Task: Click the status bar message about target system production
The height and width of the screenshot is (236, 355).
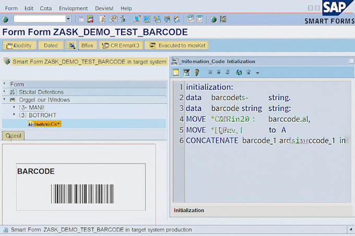Action: (x=101, y=230)
